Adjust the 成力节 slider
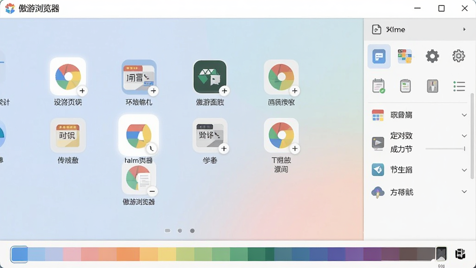This screenshot has width=476, height=268. pyautogui.click(x=445, y=149)
